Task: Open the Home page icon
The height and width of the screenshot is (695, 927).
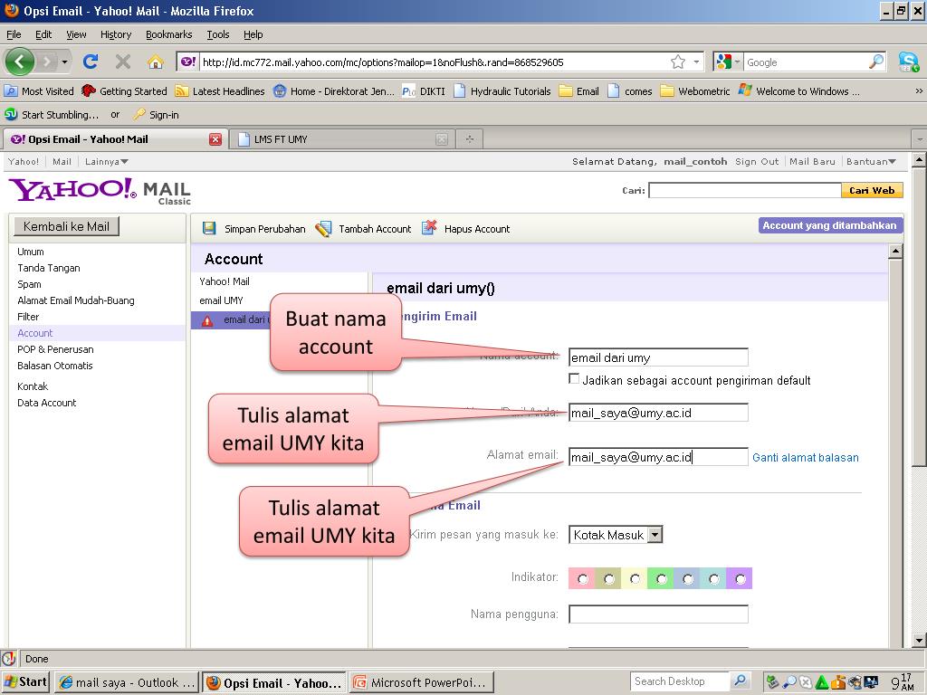Action: (x=155, y=62)
